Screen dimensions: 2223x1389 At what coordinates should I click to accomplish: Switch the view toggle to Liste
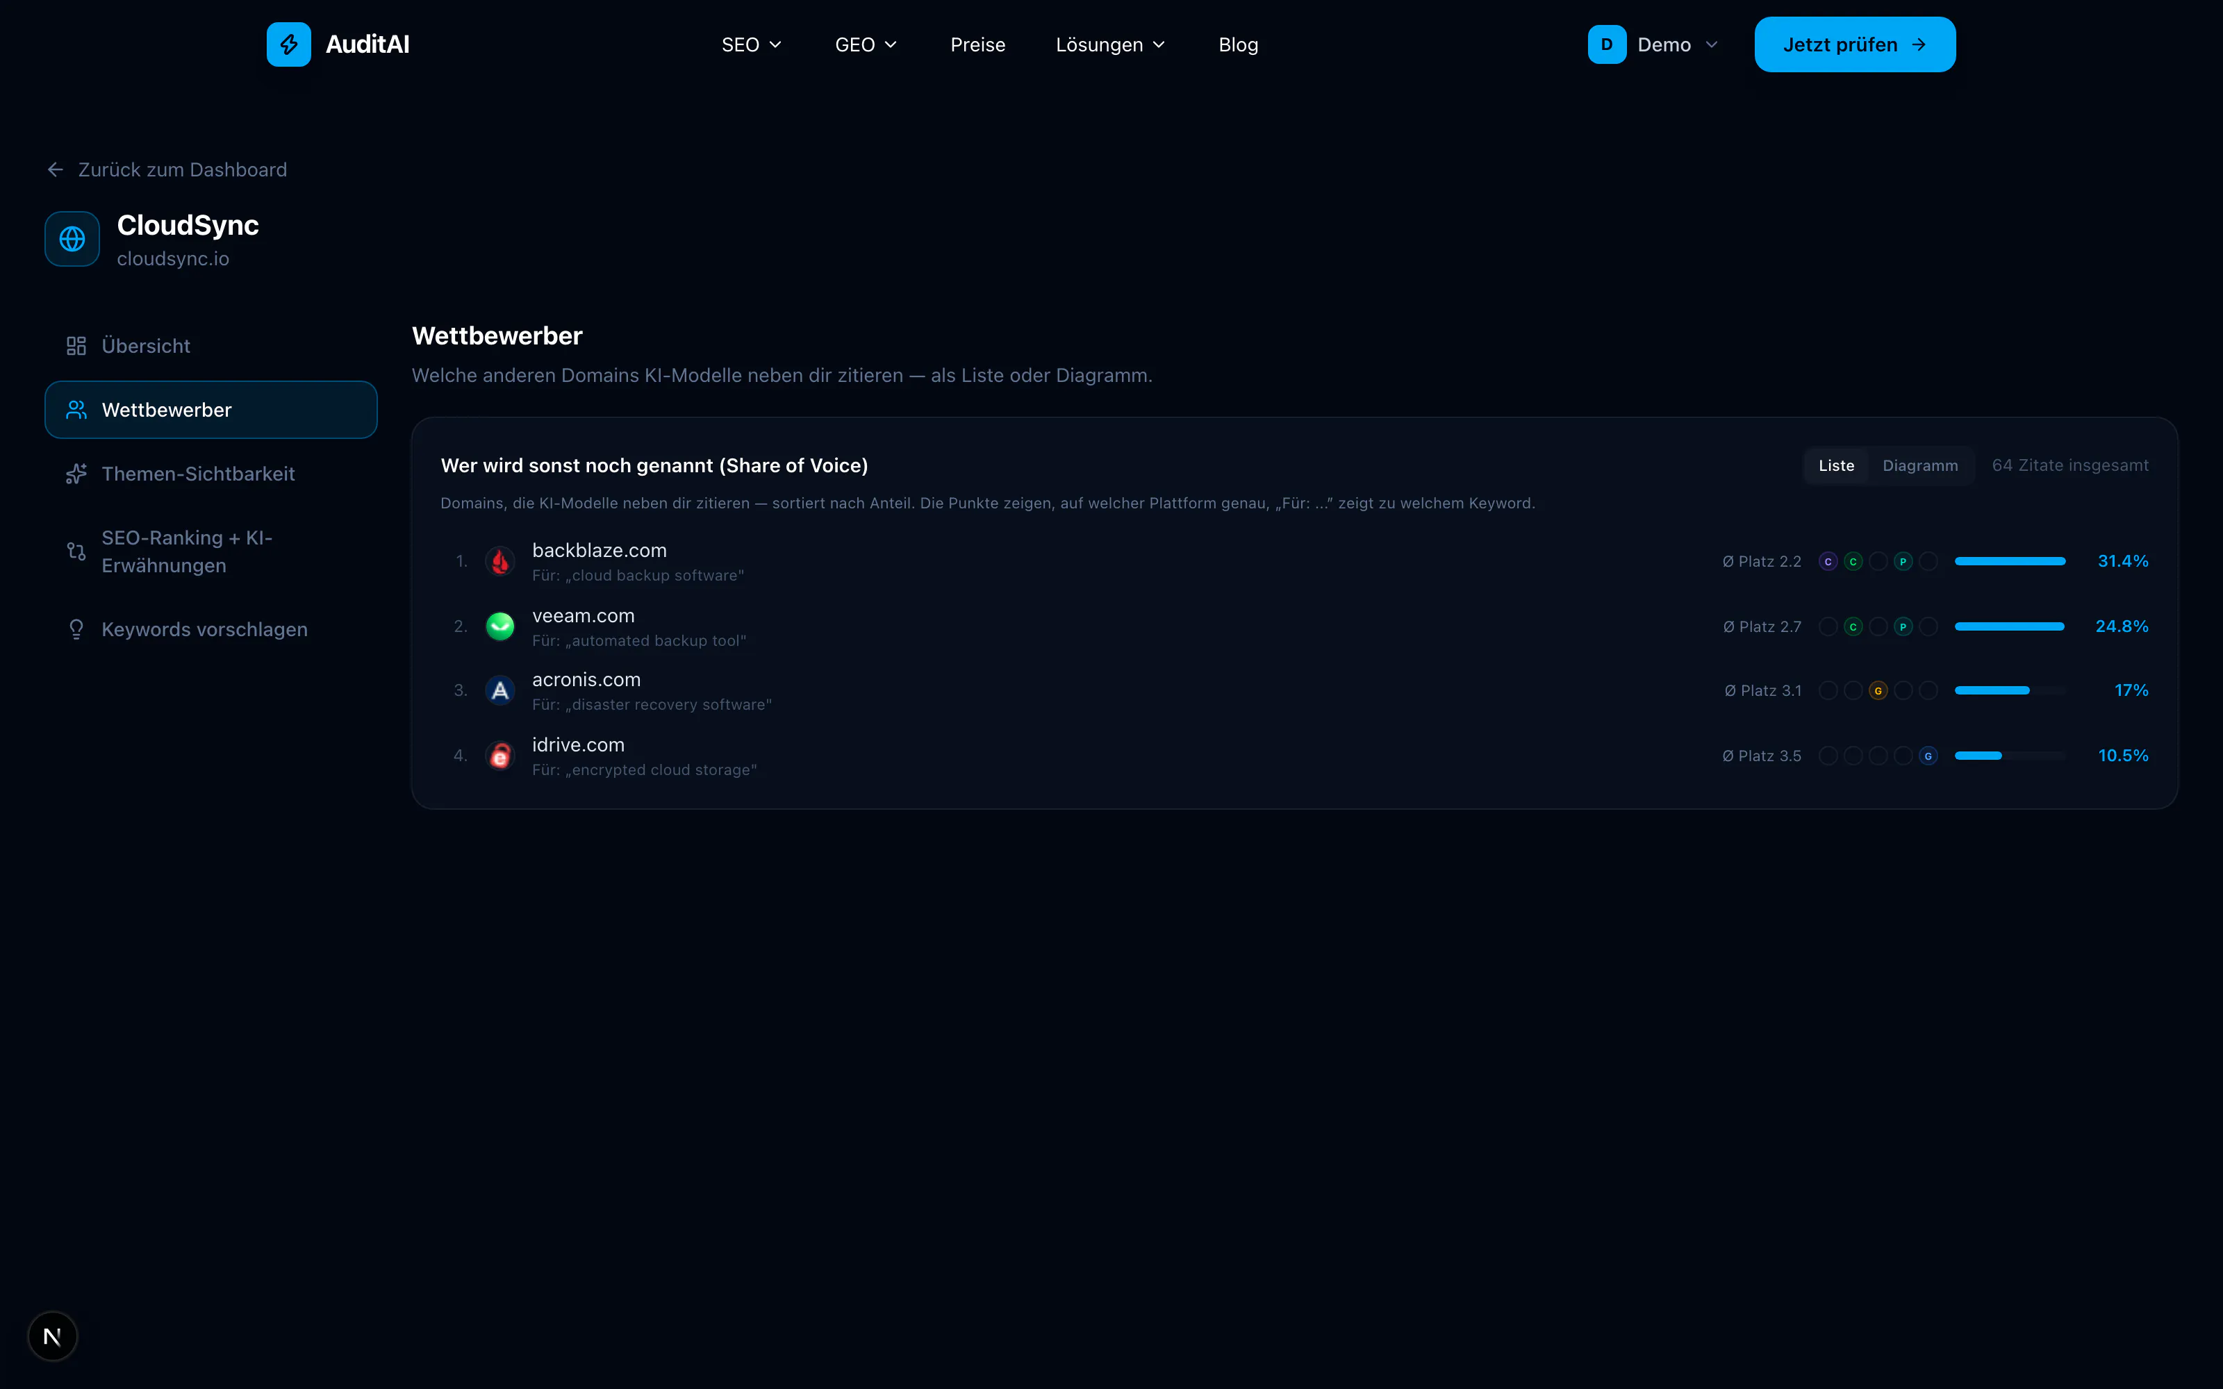point(1836,466)
